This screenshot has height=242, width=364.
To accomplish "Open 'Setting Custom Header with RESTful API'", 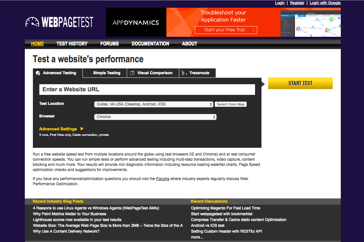I will 226,231.
